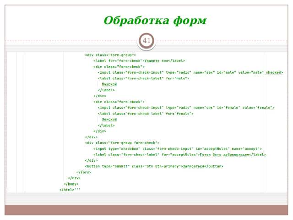The height and width of the screenshot is (220, 293).
Task: Click the closing </body> tag
Action: pos(71,184)
